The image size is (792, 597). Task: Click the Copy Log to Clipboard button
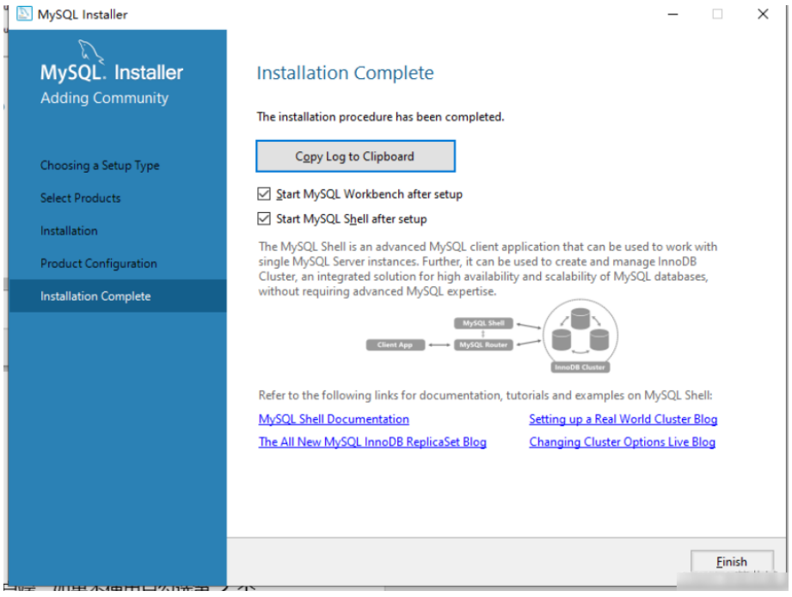click(x=355, y=156)
